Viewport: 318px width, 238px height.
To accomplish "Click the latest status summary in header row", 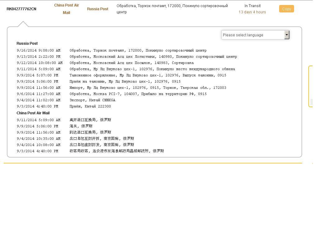I will 172,9.
